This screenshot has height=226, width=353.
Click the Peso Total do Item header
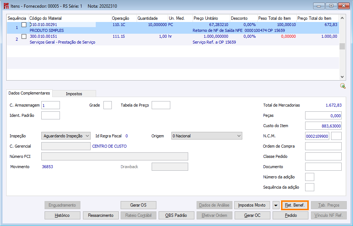(x=277, y=18)
